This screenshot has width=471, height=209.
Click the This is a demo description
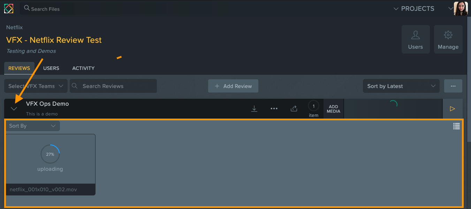click(42, 114)
